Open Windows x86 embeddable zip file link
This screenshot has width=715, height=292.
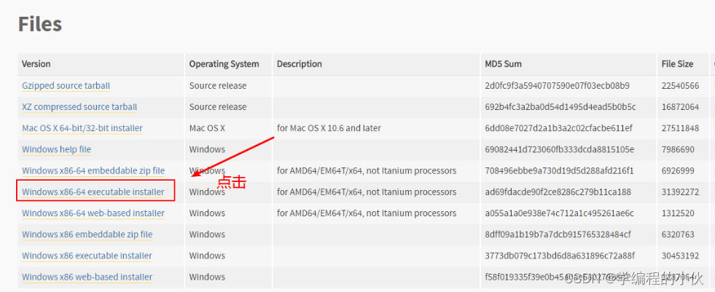[87, 234]
